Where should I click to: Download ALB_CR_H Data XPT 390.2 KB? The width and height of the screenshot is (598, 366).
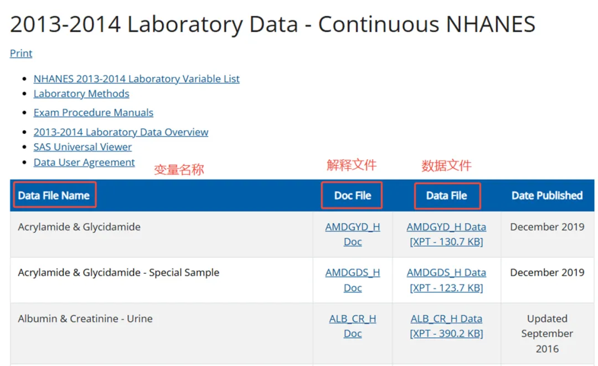tap(446, 326)
